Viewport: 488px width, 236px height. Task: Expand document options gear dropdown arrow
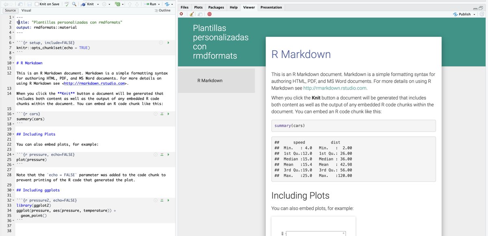109,4
